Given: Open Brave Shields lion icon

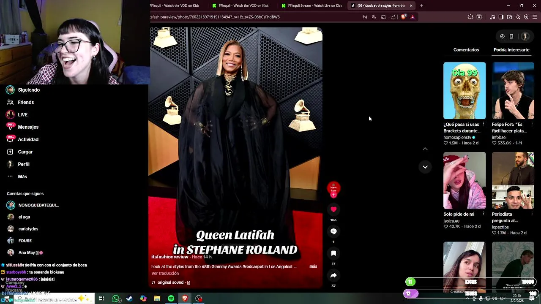Looking at the screenshot, I should coord(403,17).
